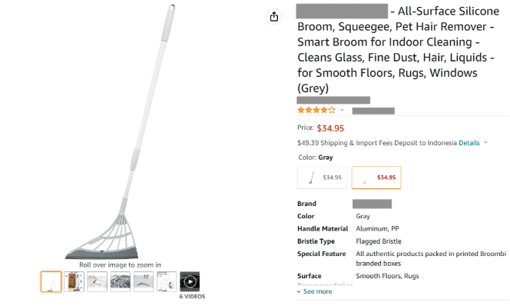Viewport: 510px width, 306px height.
Task: Click the $34.95 price text
Action: [330, 128]
